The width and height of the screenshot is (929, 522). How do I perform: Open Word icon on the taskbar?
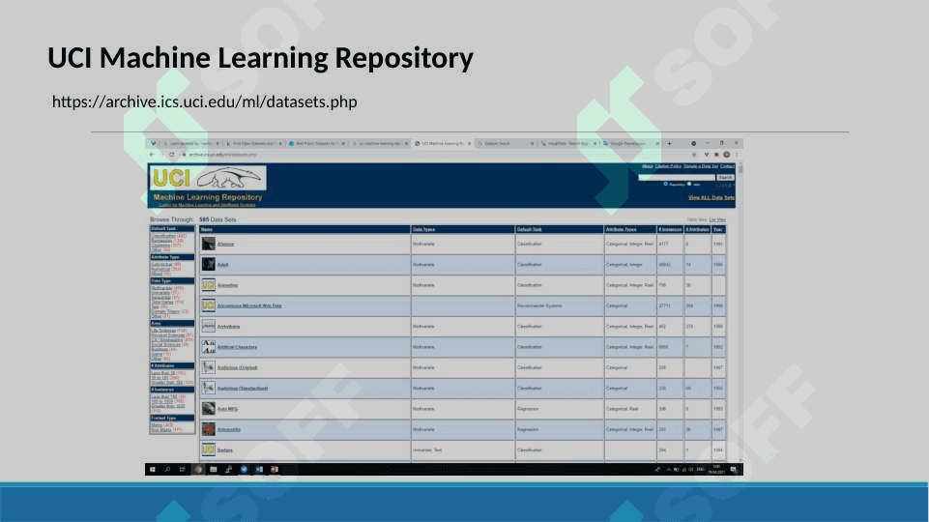pyautogui.click(x=259, y=469)
